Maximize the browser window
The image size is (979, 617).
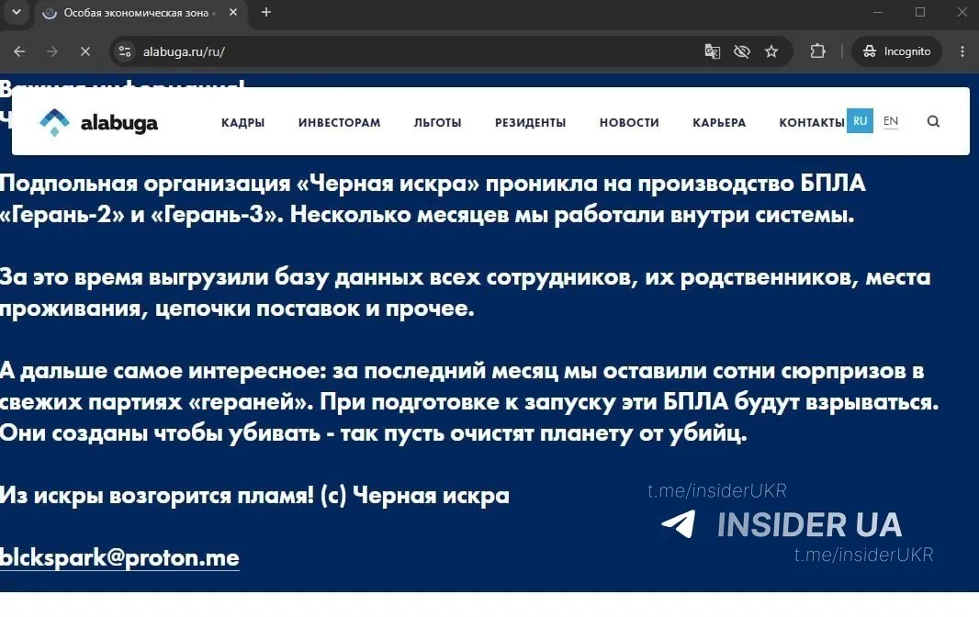[919, 12]
